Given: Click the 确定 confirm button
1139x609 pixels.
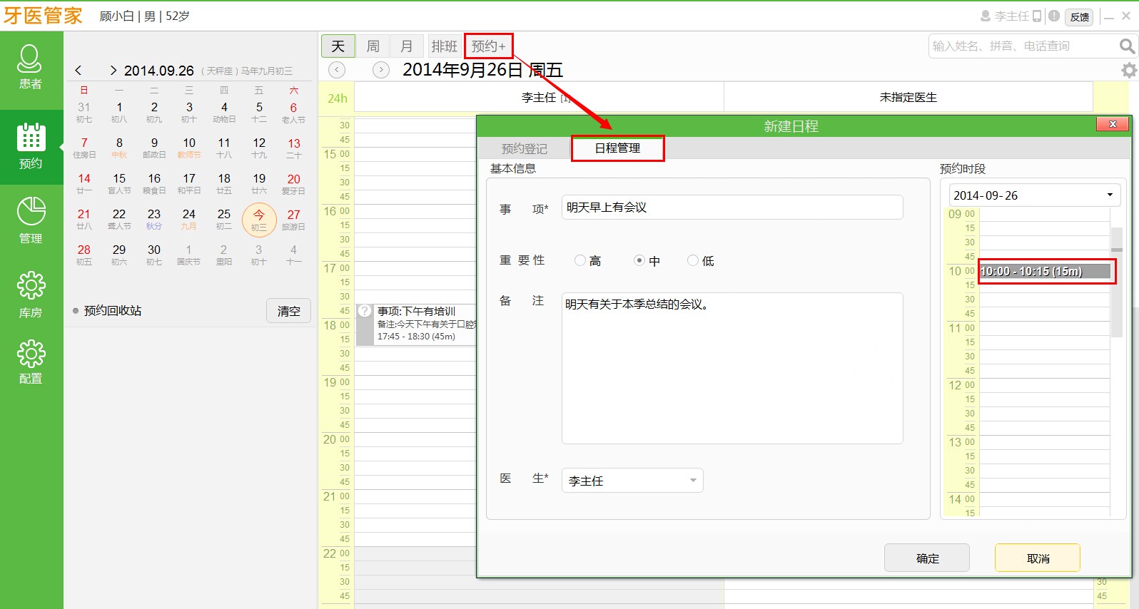Looking at the screenshot, I should (926, 558).
